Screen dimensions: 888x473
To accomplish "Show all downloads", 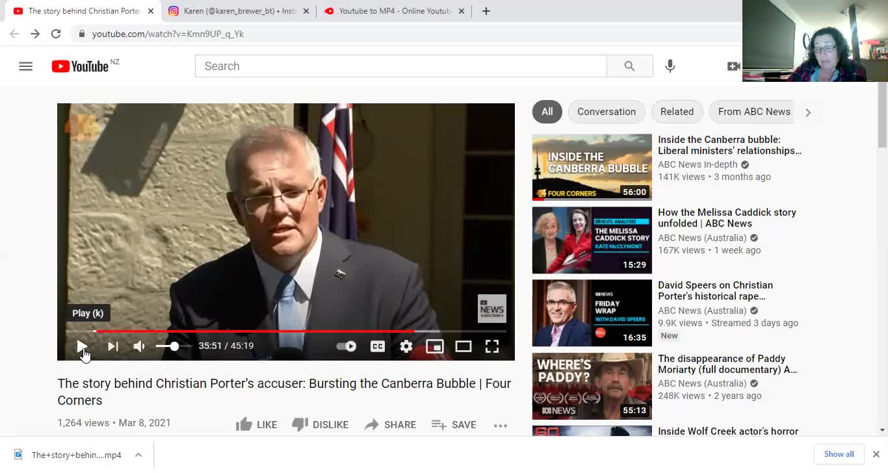I will [x=839, y=454].
